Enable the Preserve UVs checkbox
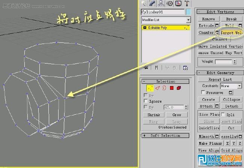The height and width of the screenshot is (168, 244). [x=203, y=92]
